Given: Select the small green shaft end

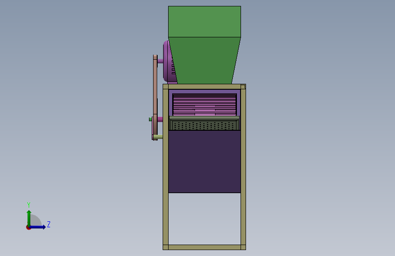Looking at the screenshot, I should (x=150, y=119).
